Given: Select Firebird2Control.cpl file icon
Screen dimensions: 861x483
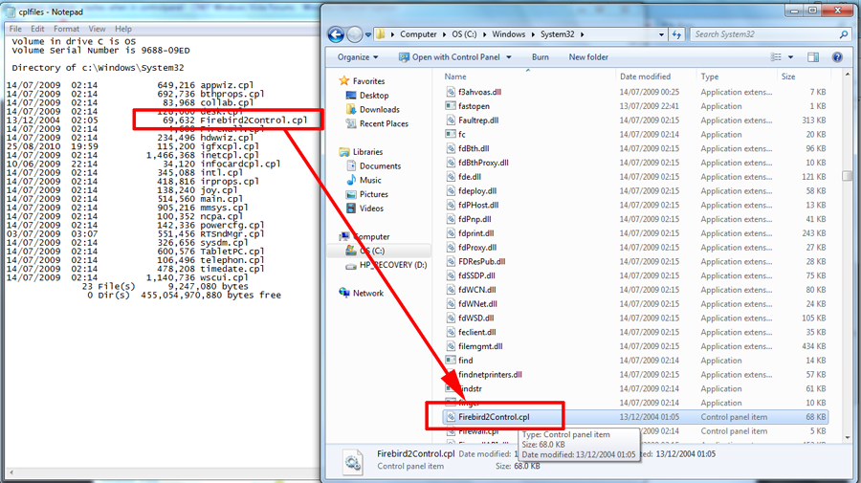Looking at the screenshot, I should 451,417.
